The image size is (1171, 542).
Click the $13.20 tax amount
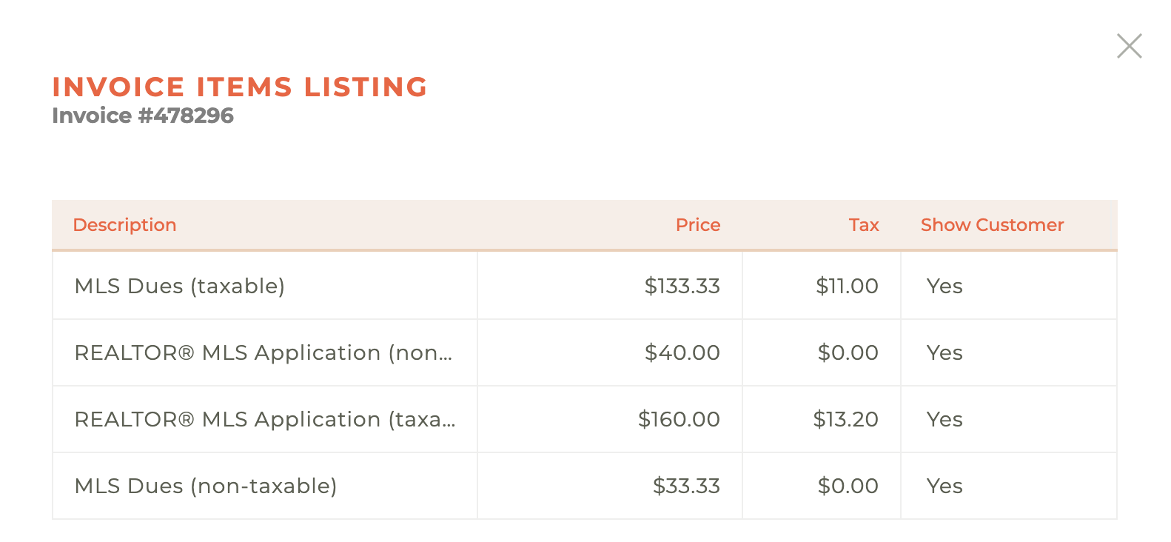pos(847,419)
